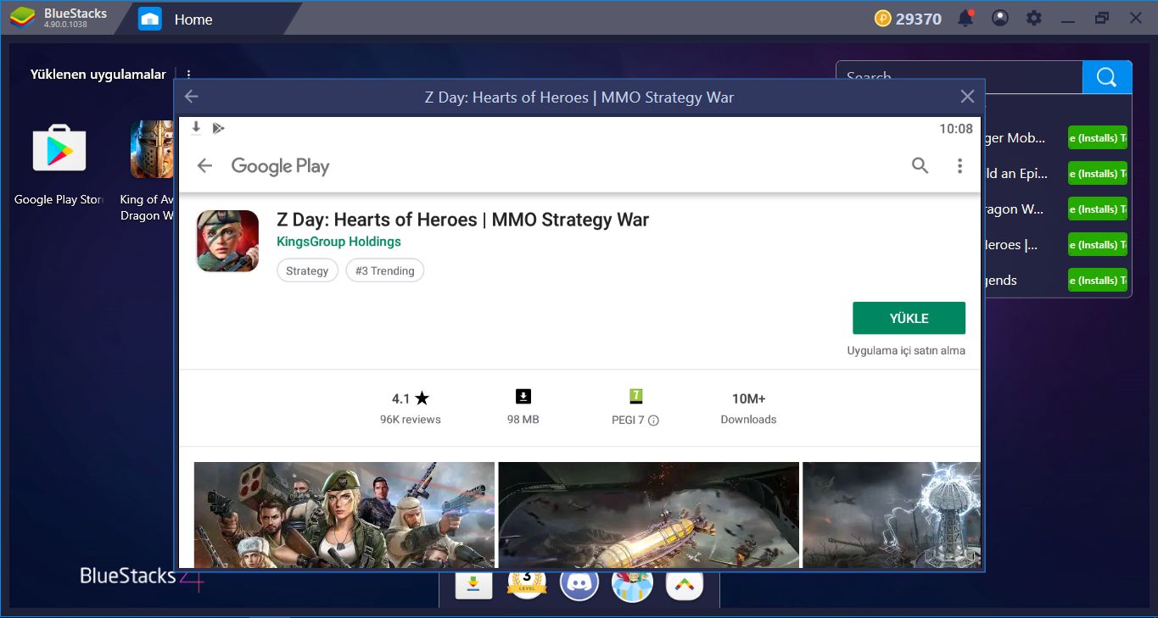The height and width of the screenshot is (618, 1158).
Task: Select the Strategy category chip
Action: [x=307, y=270]
